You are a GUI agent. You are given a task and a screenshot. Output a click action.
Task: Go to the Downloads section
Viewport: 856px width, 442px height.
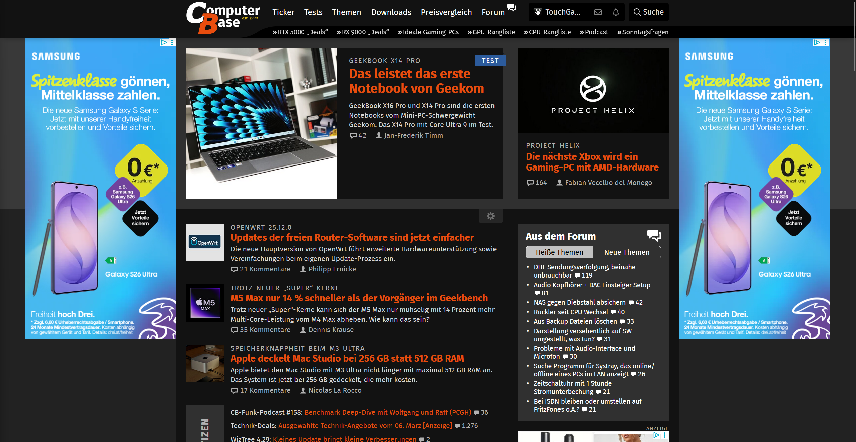[x=391, y=12]
